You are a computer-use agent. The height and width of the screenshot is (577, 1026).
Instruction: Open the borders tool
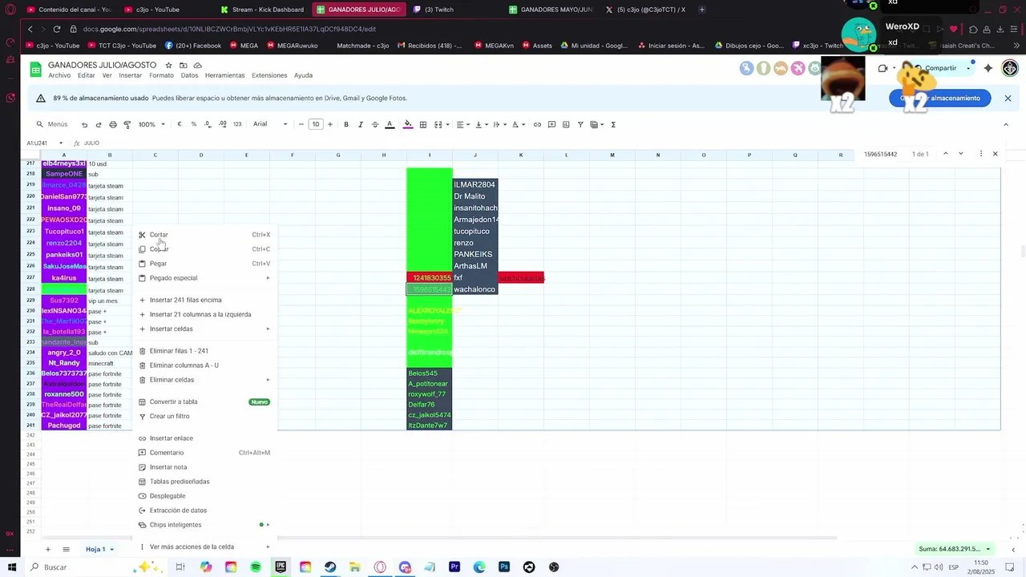[423, 124]
